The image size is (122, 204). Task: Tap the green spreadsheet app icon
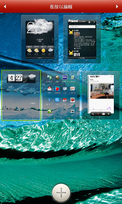[x=72, y=77]
